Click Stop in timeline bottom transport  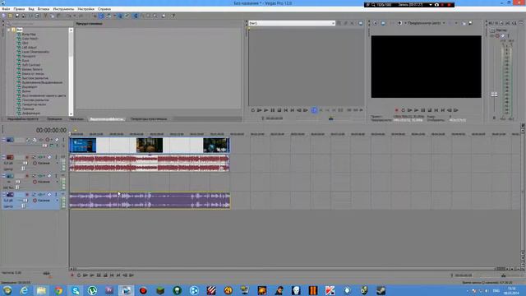point(105,275)
